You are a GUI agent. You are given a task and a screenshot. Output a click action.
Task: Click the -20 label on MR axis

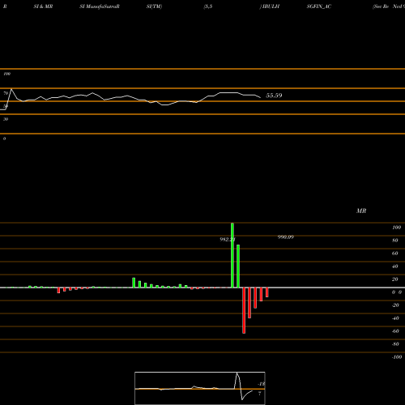(x=395, y=305)
